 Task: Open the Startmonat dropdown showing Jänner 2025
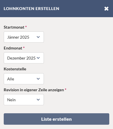coord(24,37)
